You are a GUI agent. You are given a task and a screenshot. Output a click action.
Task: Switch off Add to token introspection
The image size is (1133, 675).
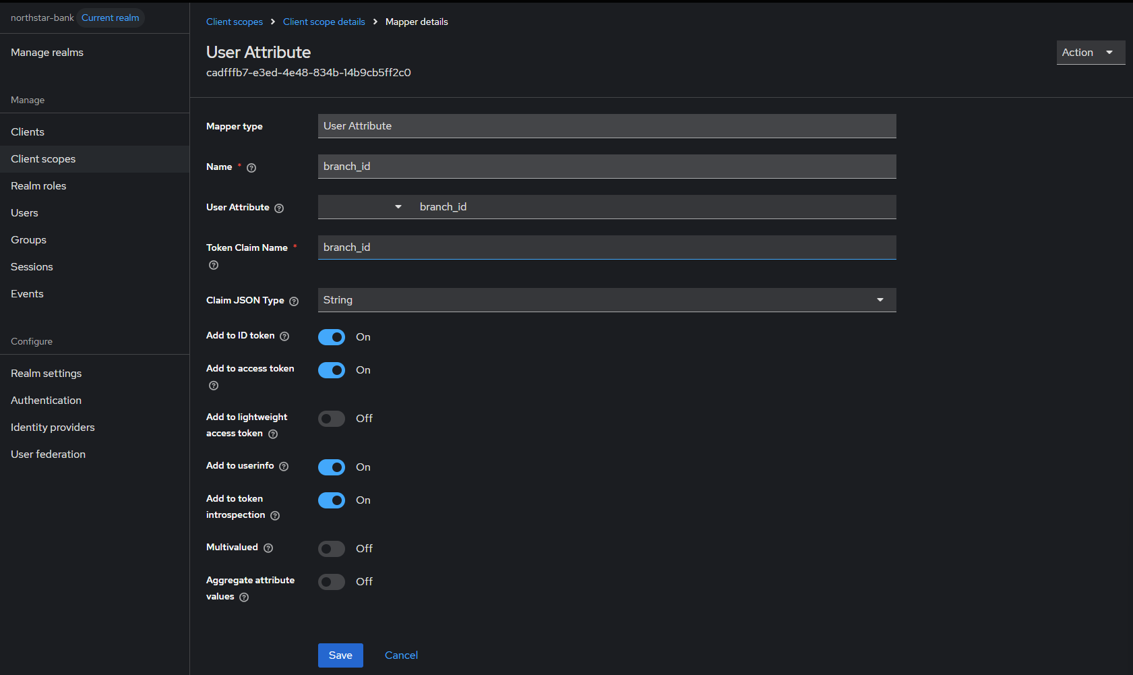coord(332,500)
